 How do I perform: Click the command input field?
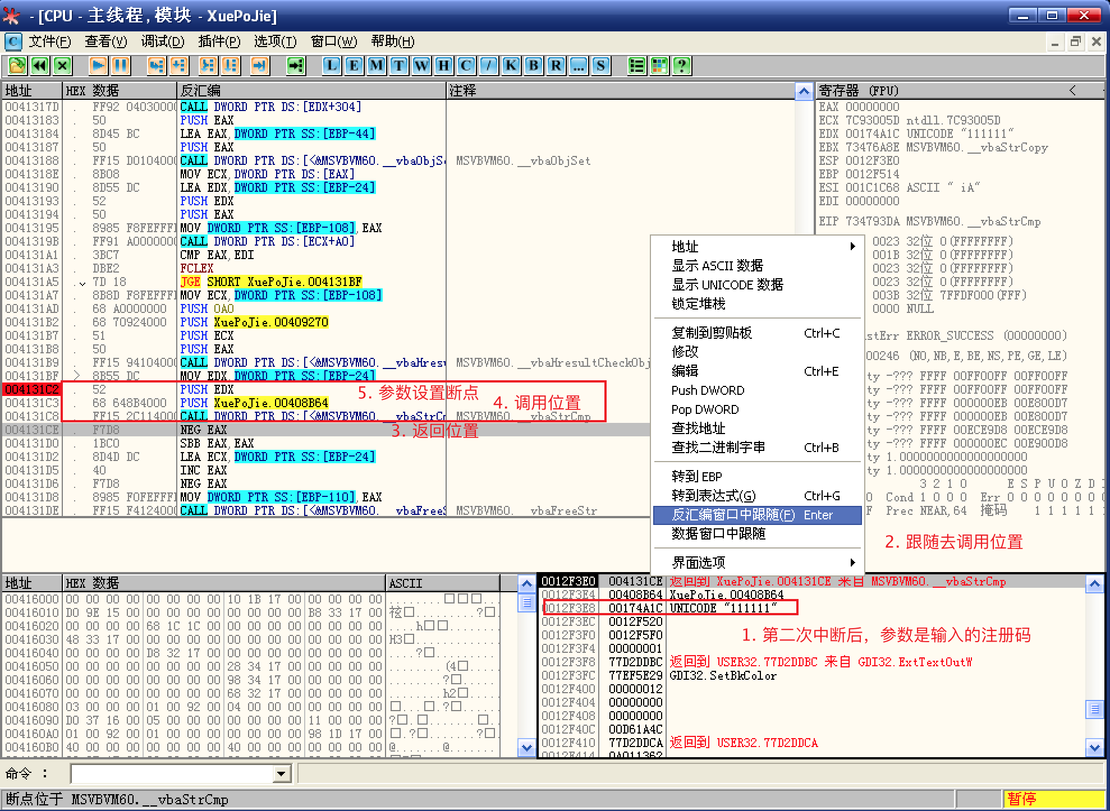coord(172,775)
